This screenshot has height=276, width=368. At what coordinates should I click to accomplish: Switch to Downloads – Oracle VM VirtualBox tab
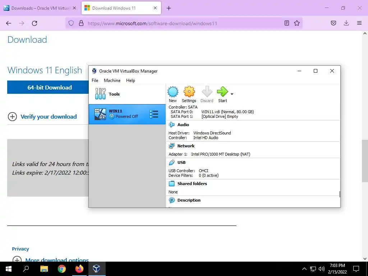tap(40, 8)
